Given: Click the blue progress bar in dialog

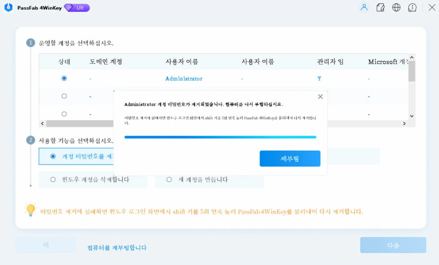Looking at the screenshot, I should click(x=220, y=137).
